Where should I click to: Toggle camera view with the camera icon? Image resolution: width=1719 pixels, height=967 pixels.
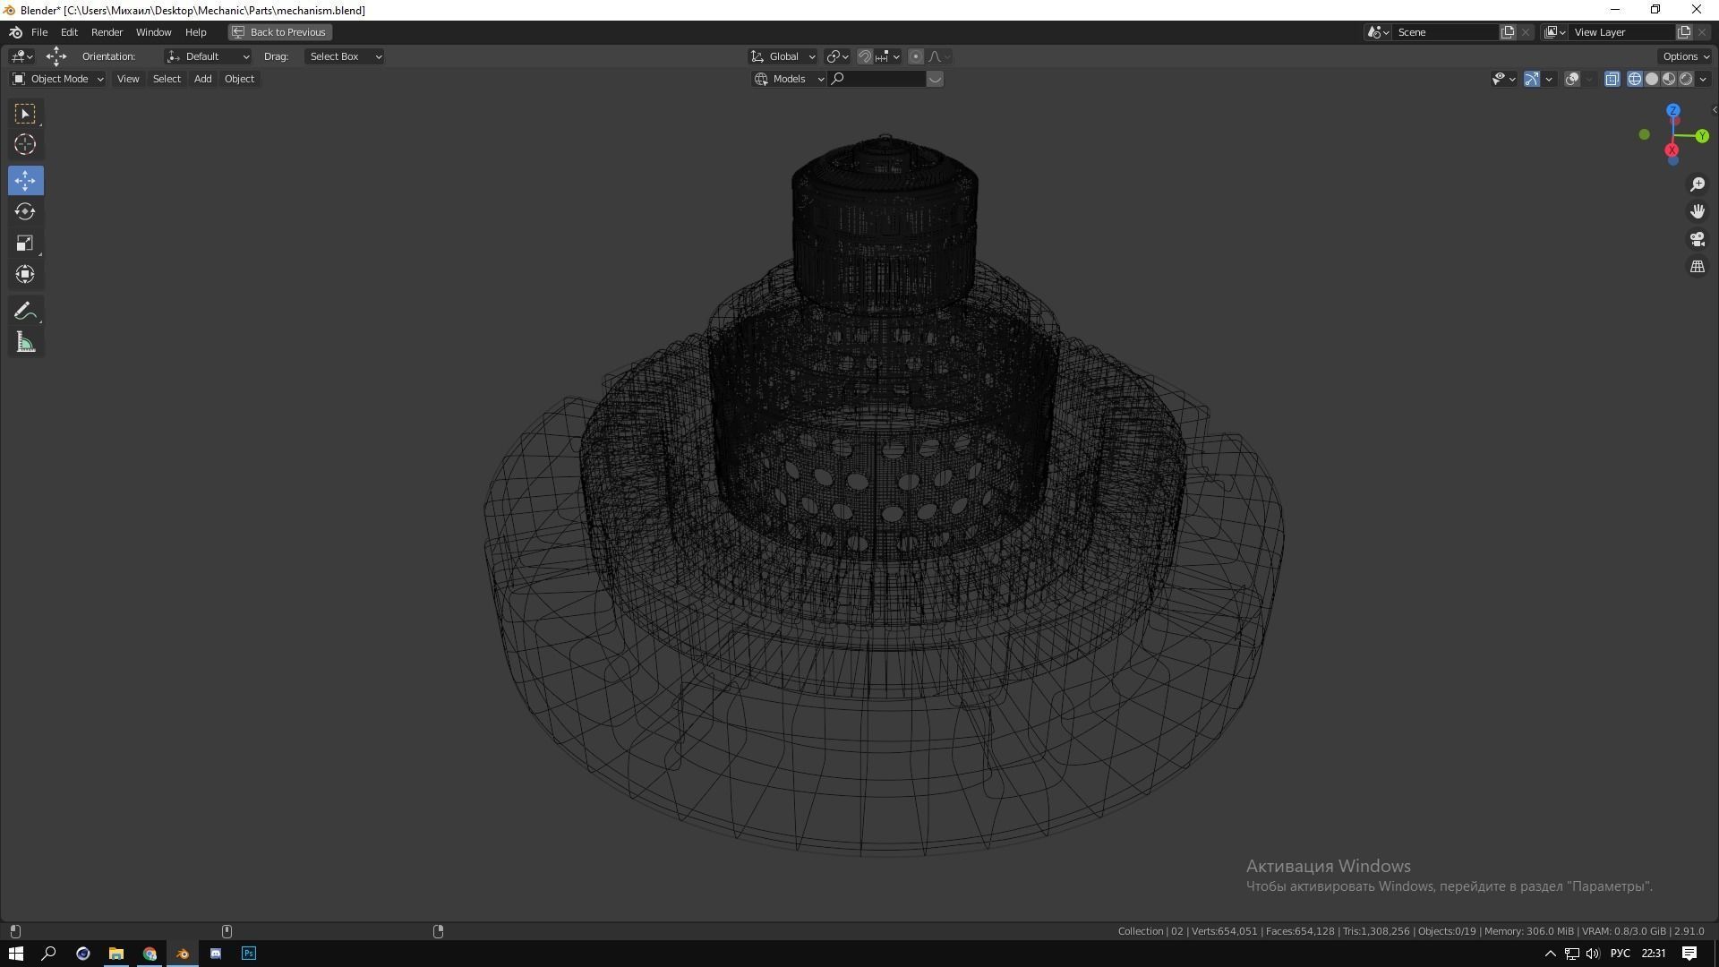click(1697, 240)
